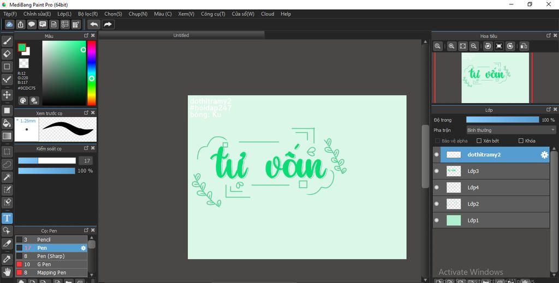Select the Shape drawing tool
Screen dimensions: 559x283
coord(7,67)
